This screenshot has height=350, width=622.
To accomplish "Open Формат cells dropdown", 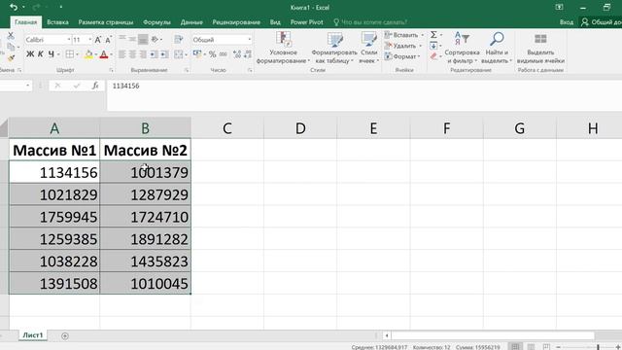I will click(x=401, y=56).
